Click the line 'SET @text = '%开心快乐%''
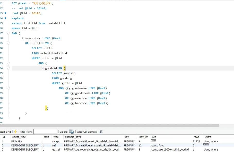Image resolution: width=234 pixels, height=159 pixels. (32, 3)
